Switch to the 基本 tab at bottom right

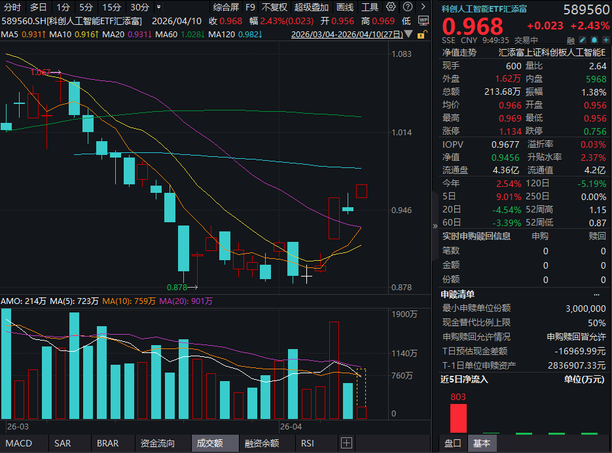point(481,443)
